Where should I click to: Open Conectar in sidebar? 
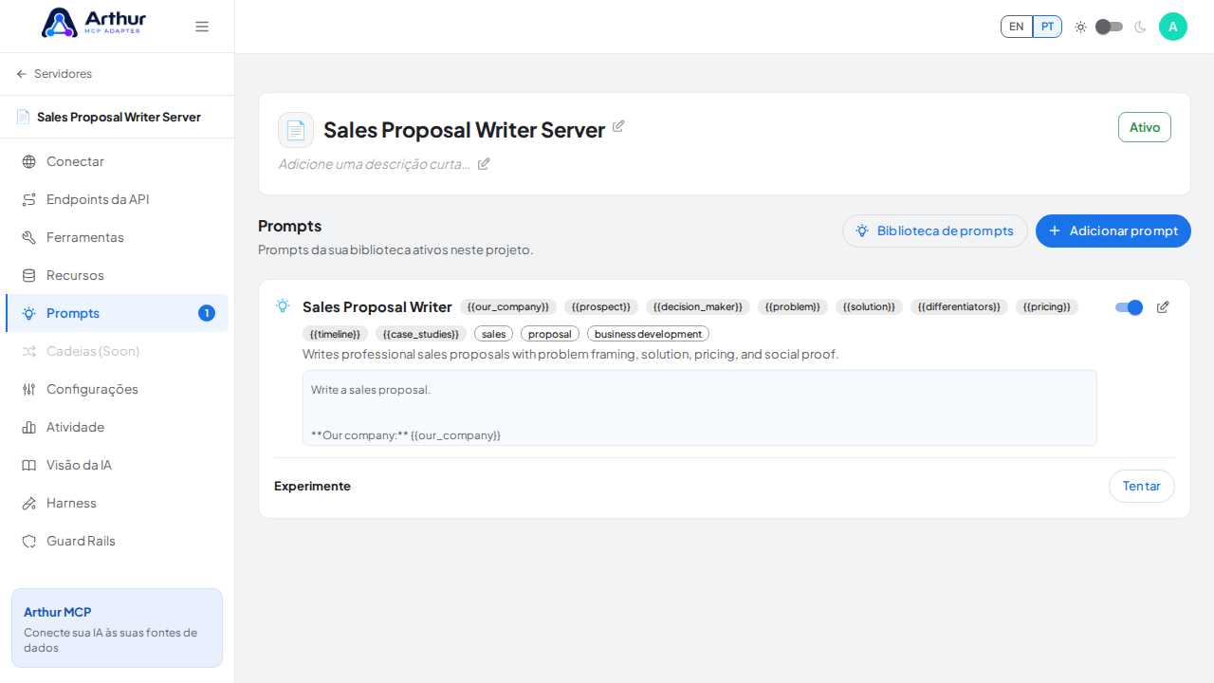coord(117,161)
